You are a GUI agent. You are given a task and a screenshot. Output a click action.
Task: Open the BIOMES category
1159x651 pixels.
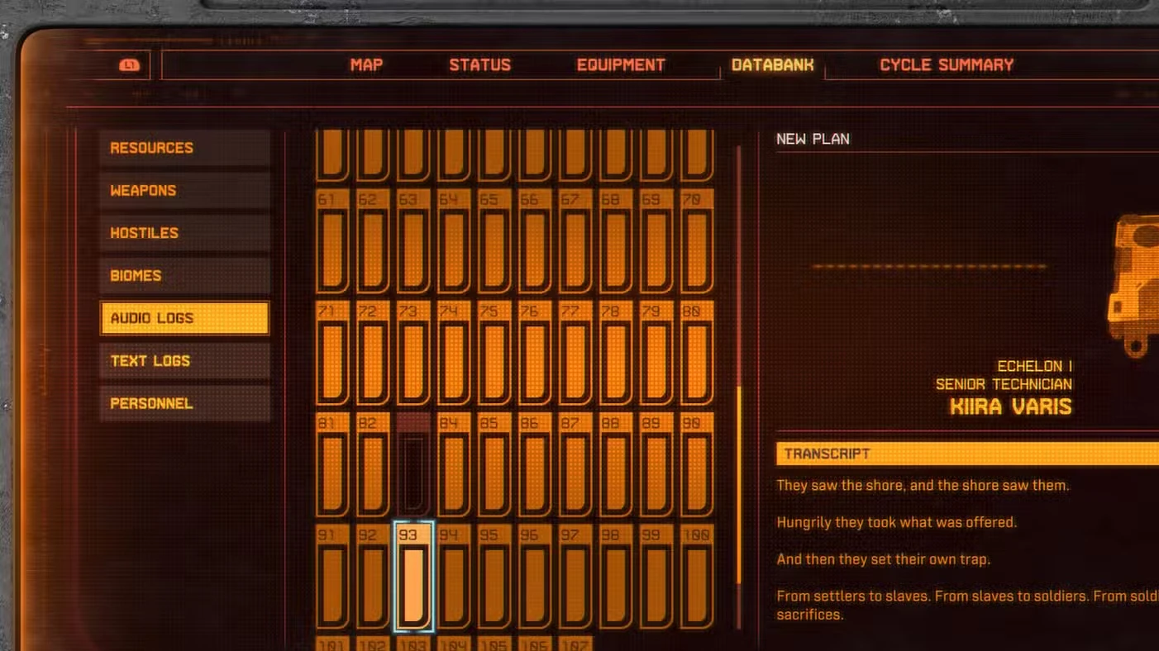(185, 276)
